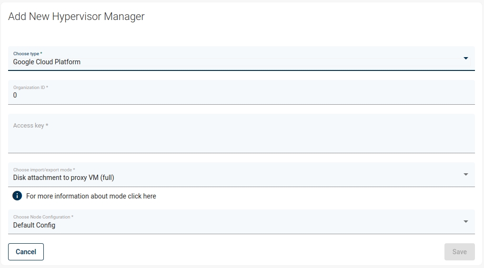Click the 'Choose Node Configuration *' label

[x=43, y=217]
